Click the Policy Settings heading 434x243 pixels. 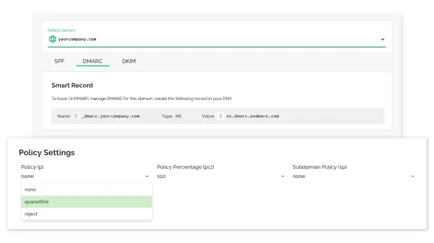pyautogui.click(x=47, y=152)
